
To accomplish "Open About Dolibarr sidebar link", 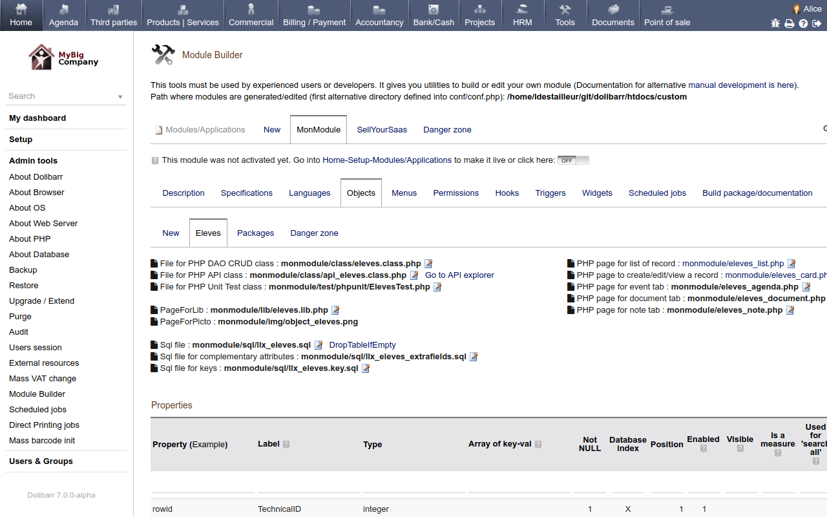I will pyautogui.click(x=36, y=177).
